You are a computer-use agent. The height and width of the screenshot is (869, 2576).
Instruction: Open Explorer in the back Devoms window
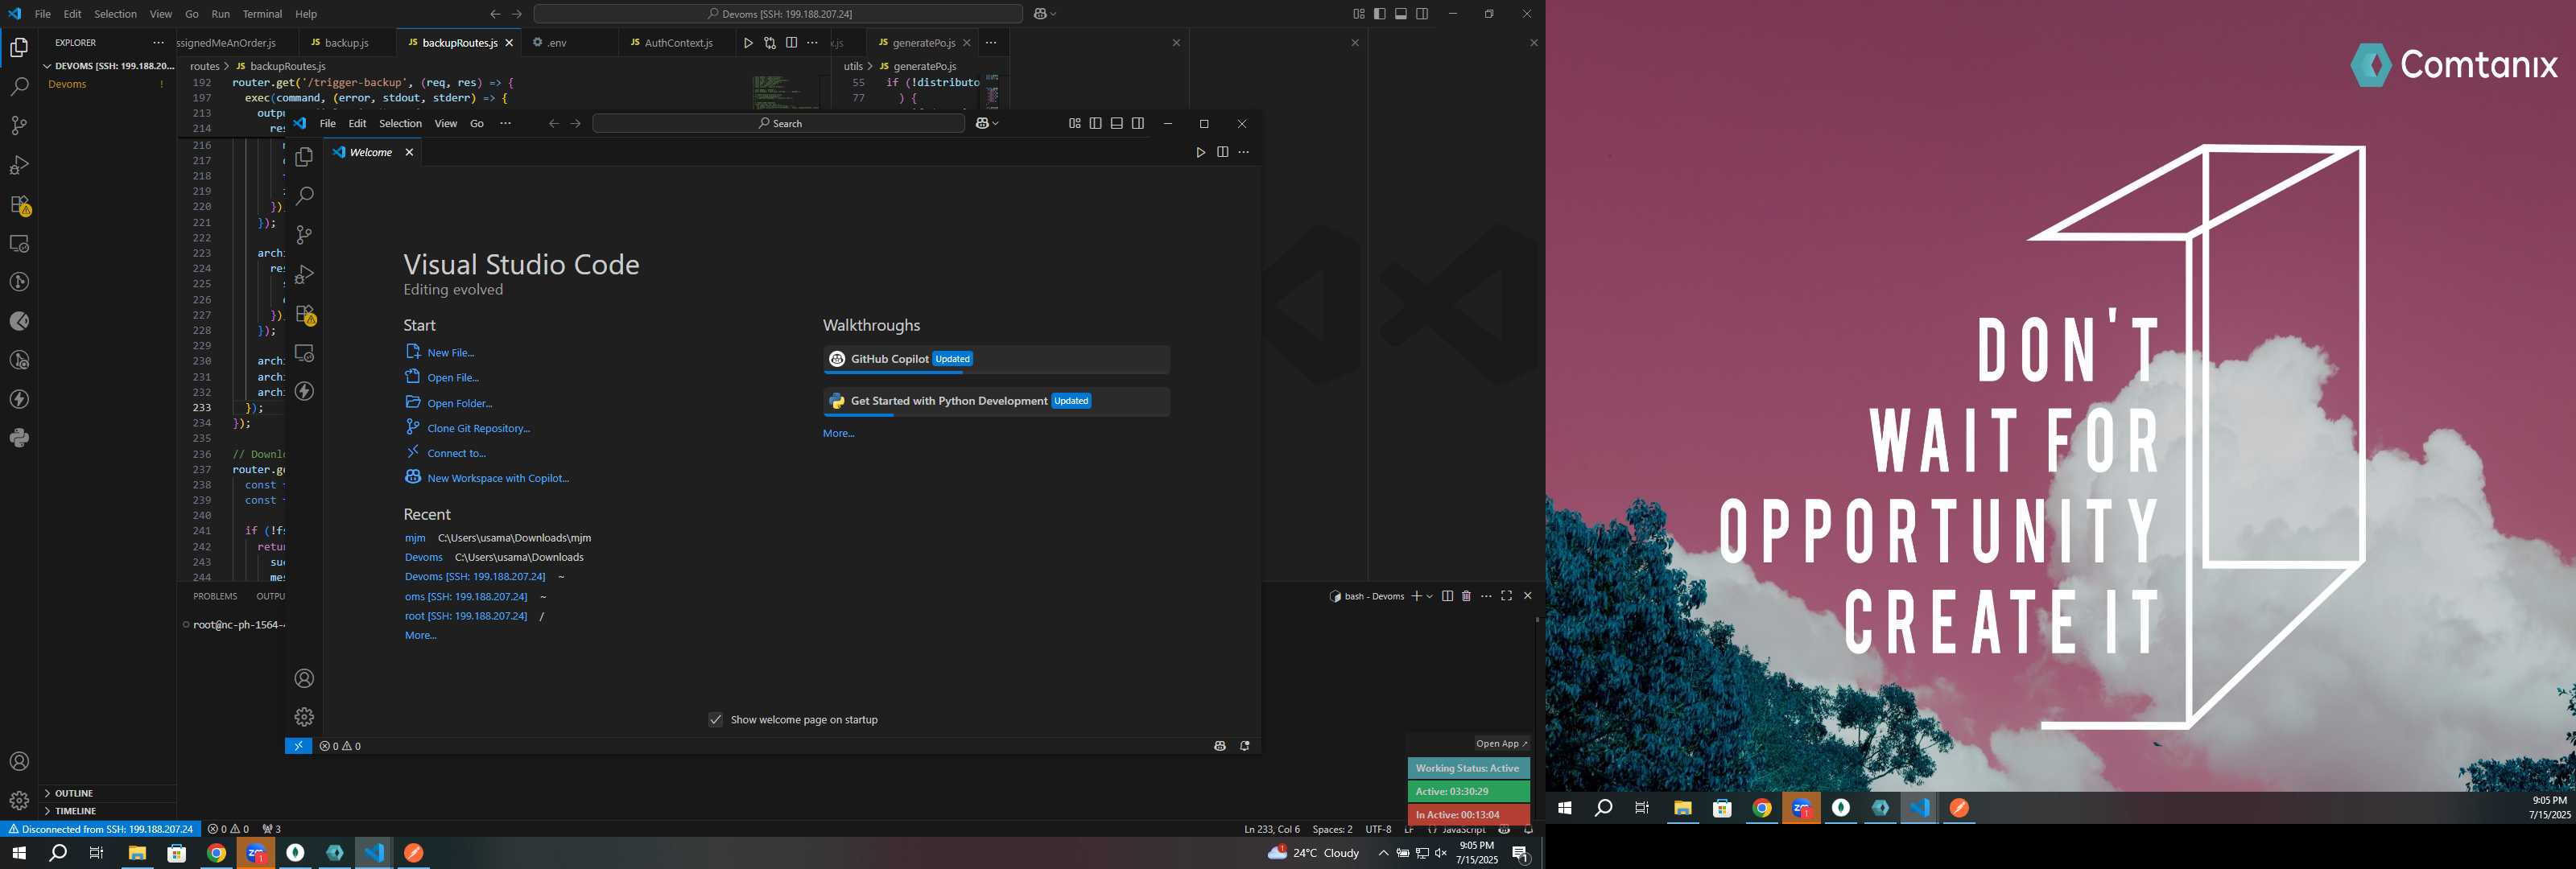point(19,47)
